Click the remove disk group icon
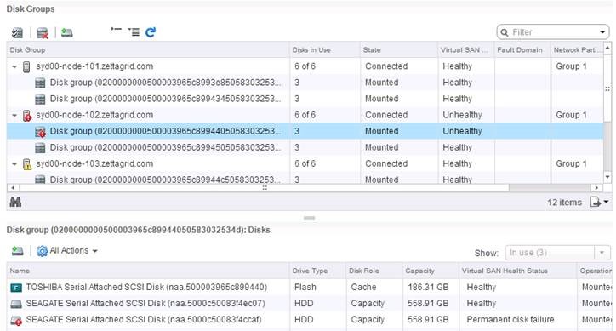616x331 pixels. (x=43, y=33)
